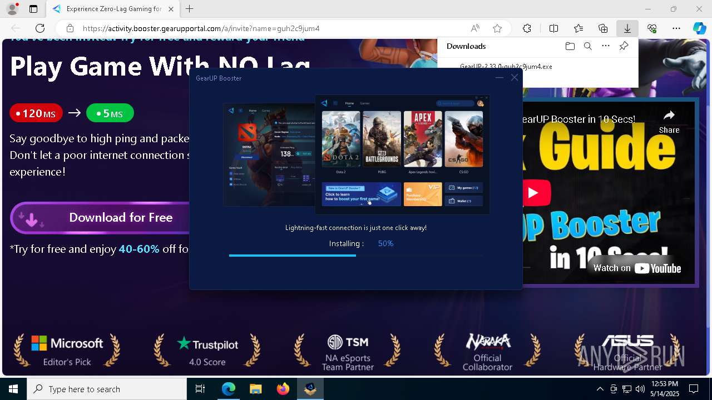The width and height of the screenshot is (712, 400).
Task: Close the Experience Zero-Lag Gaming tab
Action: [171, 9]
